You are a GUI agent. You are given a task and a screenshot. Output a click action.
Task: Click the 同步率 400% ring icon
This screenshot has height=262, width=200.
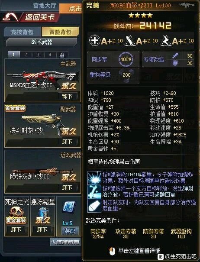click(126, 59)
